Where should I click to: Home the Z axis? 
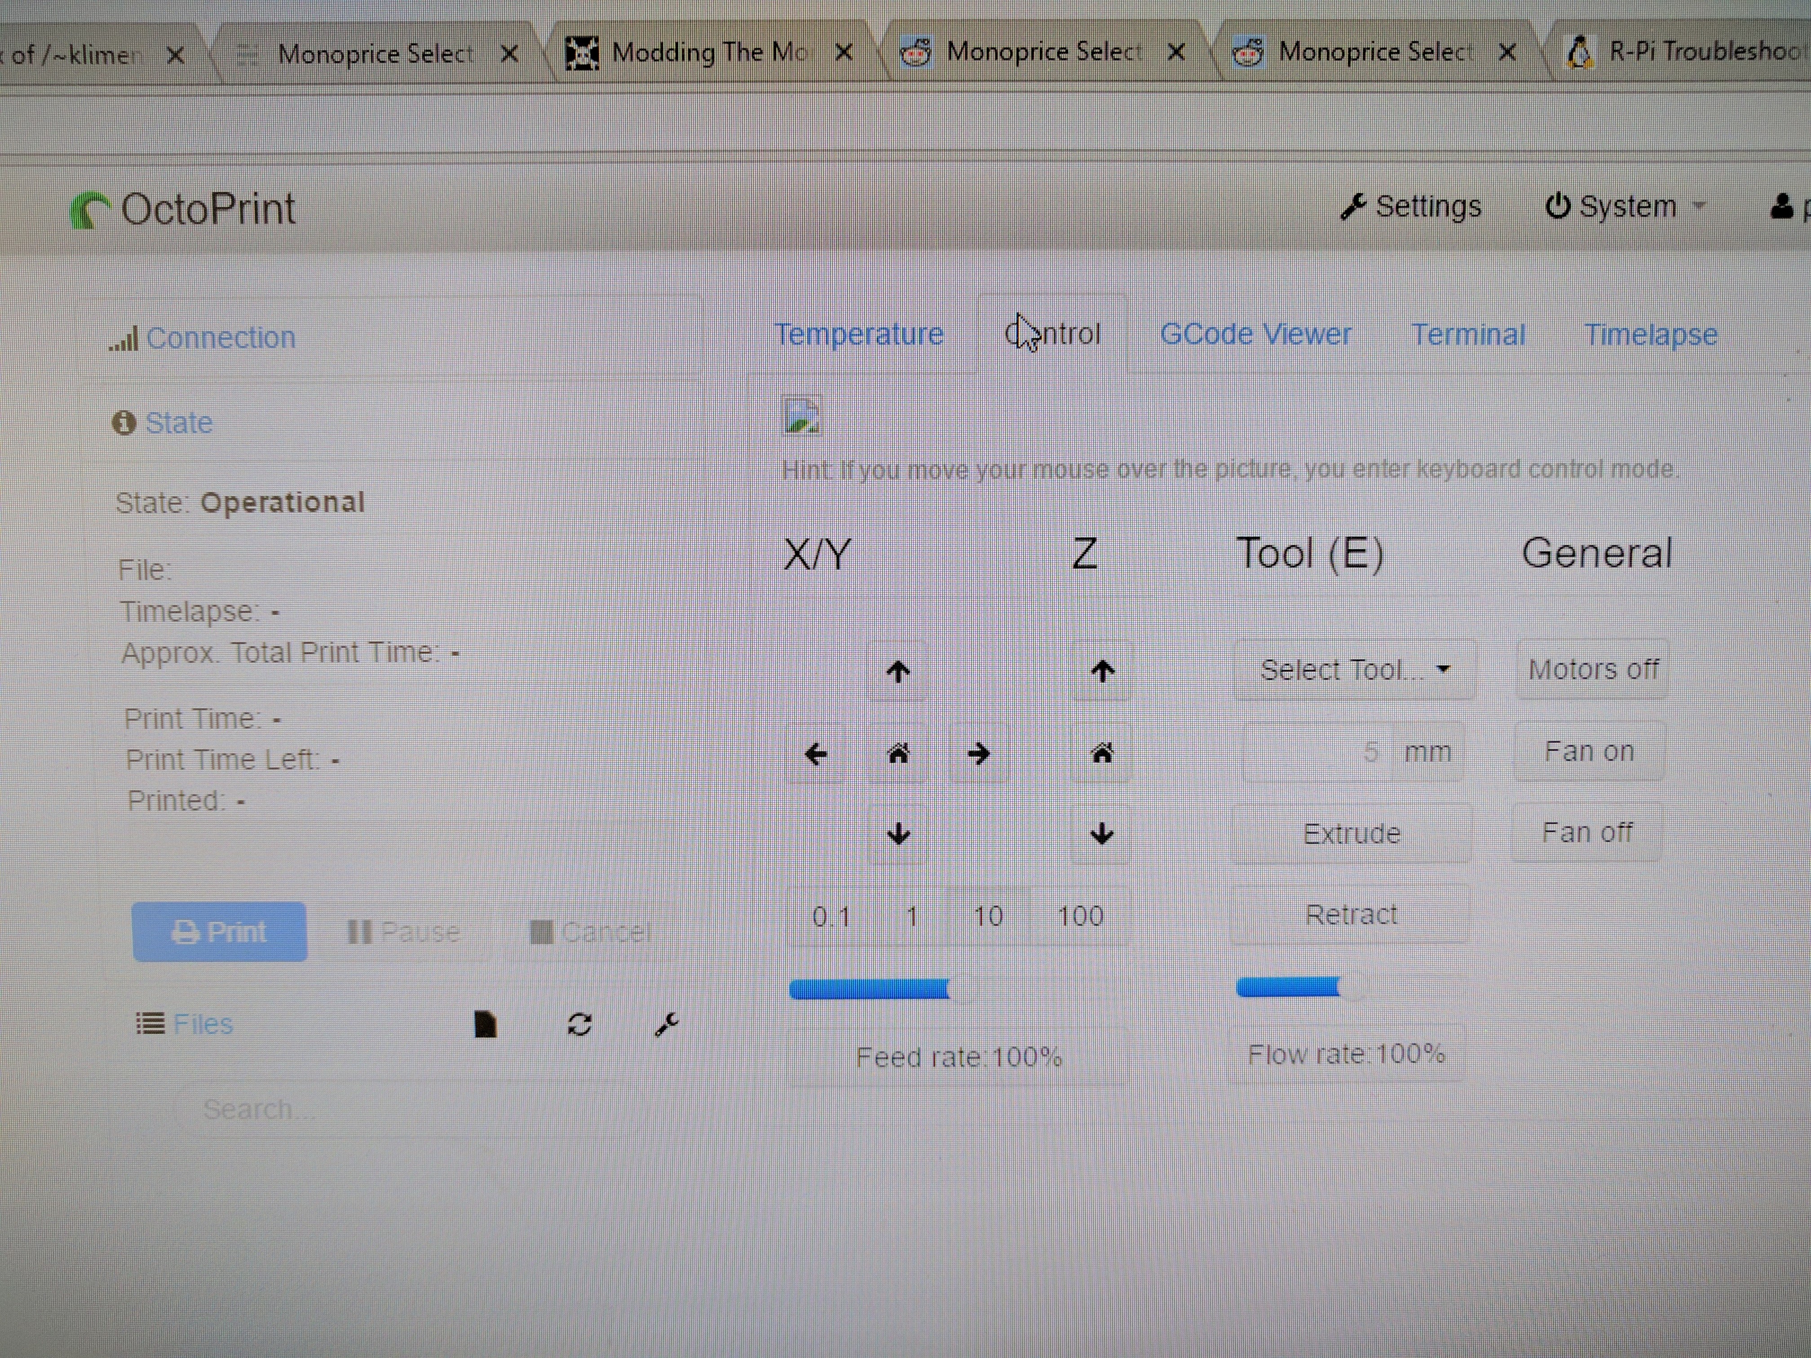[1102, 753]
